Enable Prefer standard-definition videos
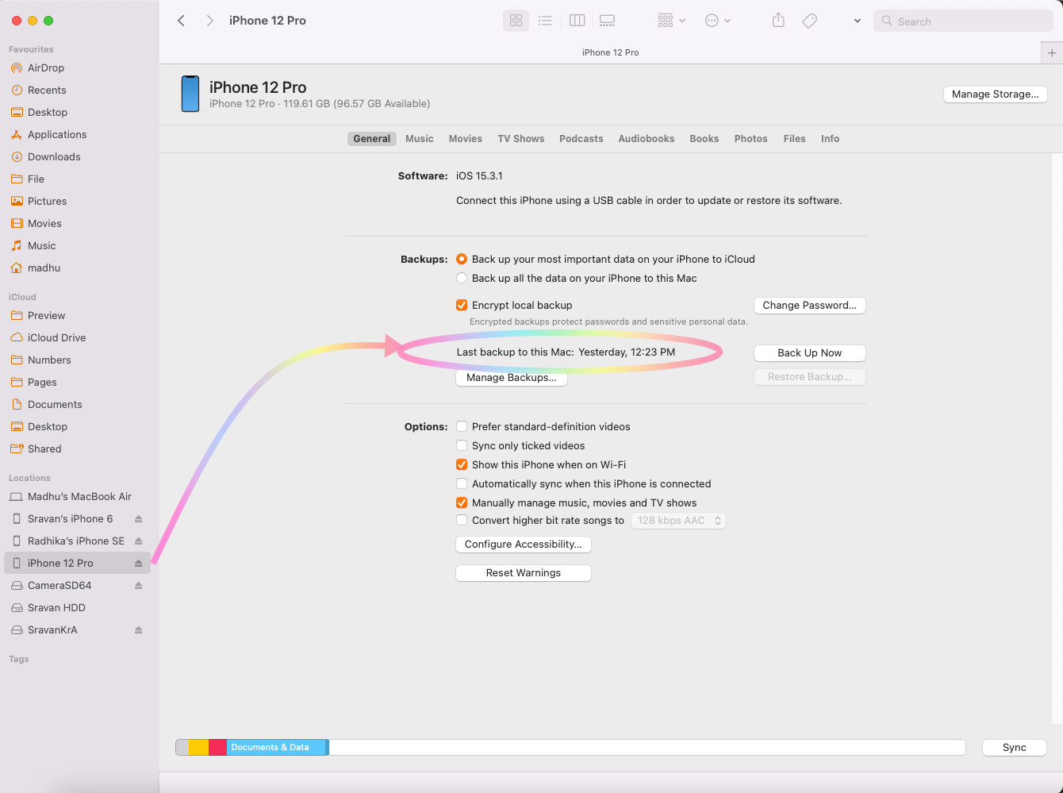This screenshot has width=1063, height=793. pos(462,426)
